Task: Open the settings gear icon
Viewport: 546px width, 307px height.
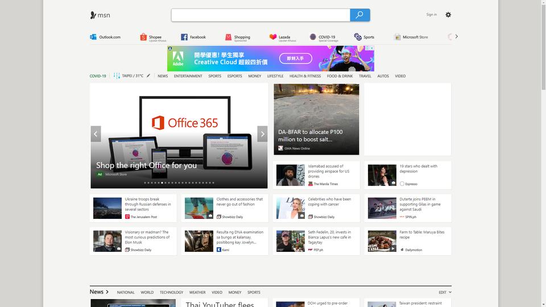Action: pyautogui.click(x=448, y=15)
